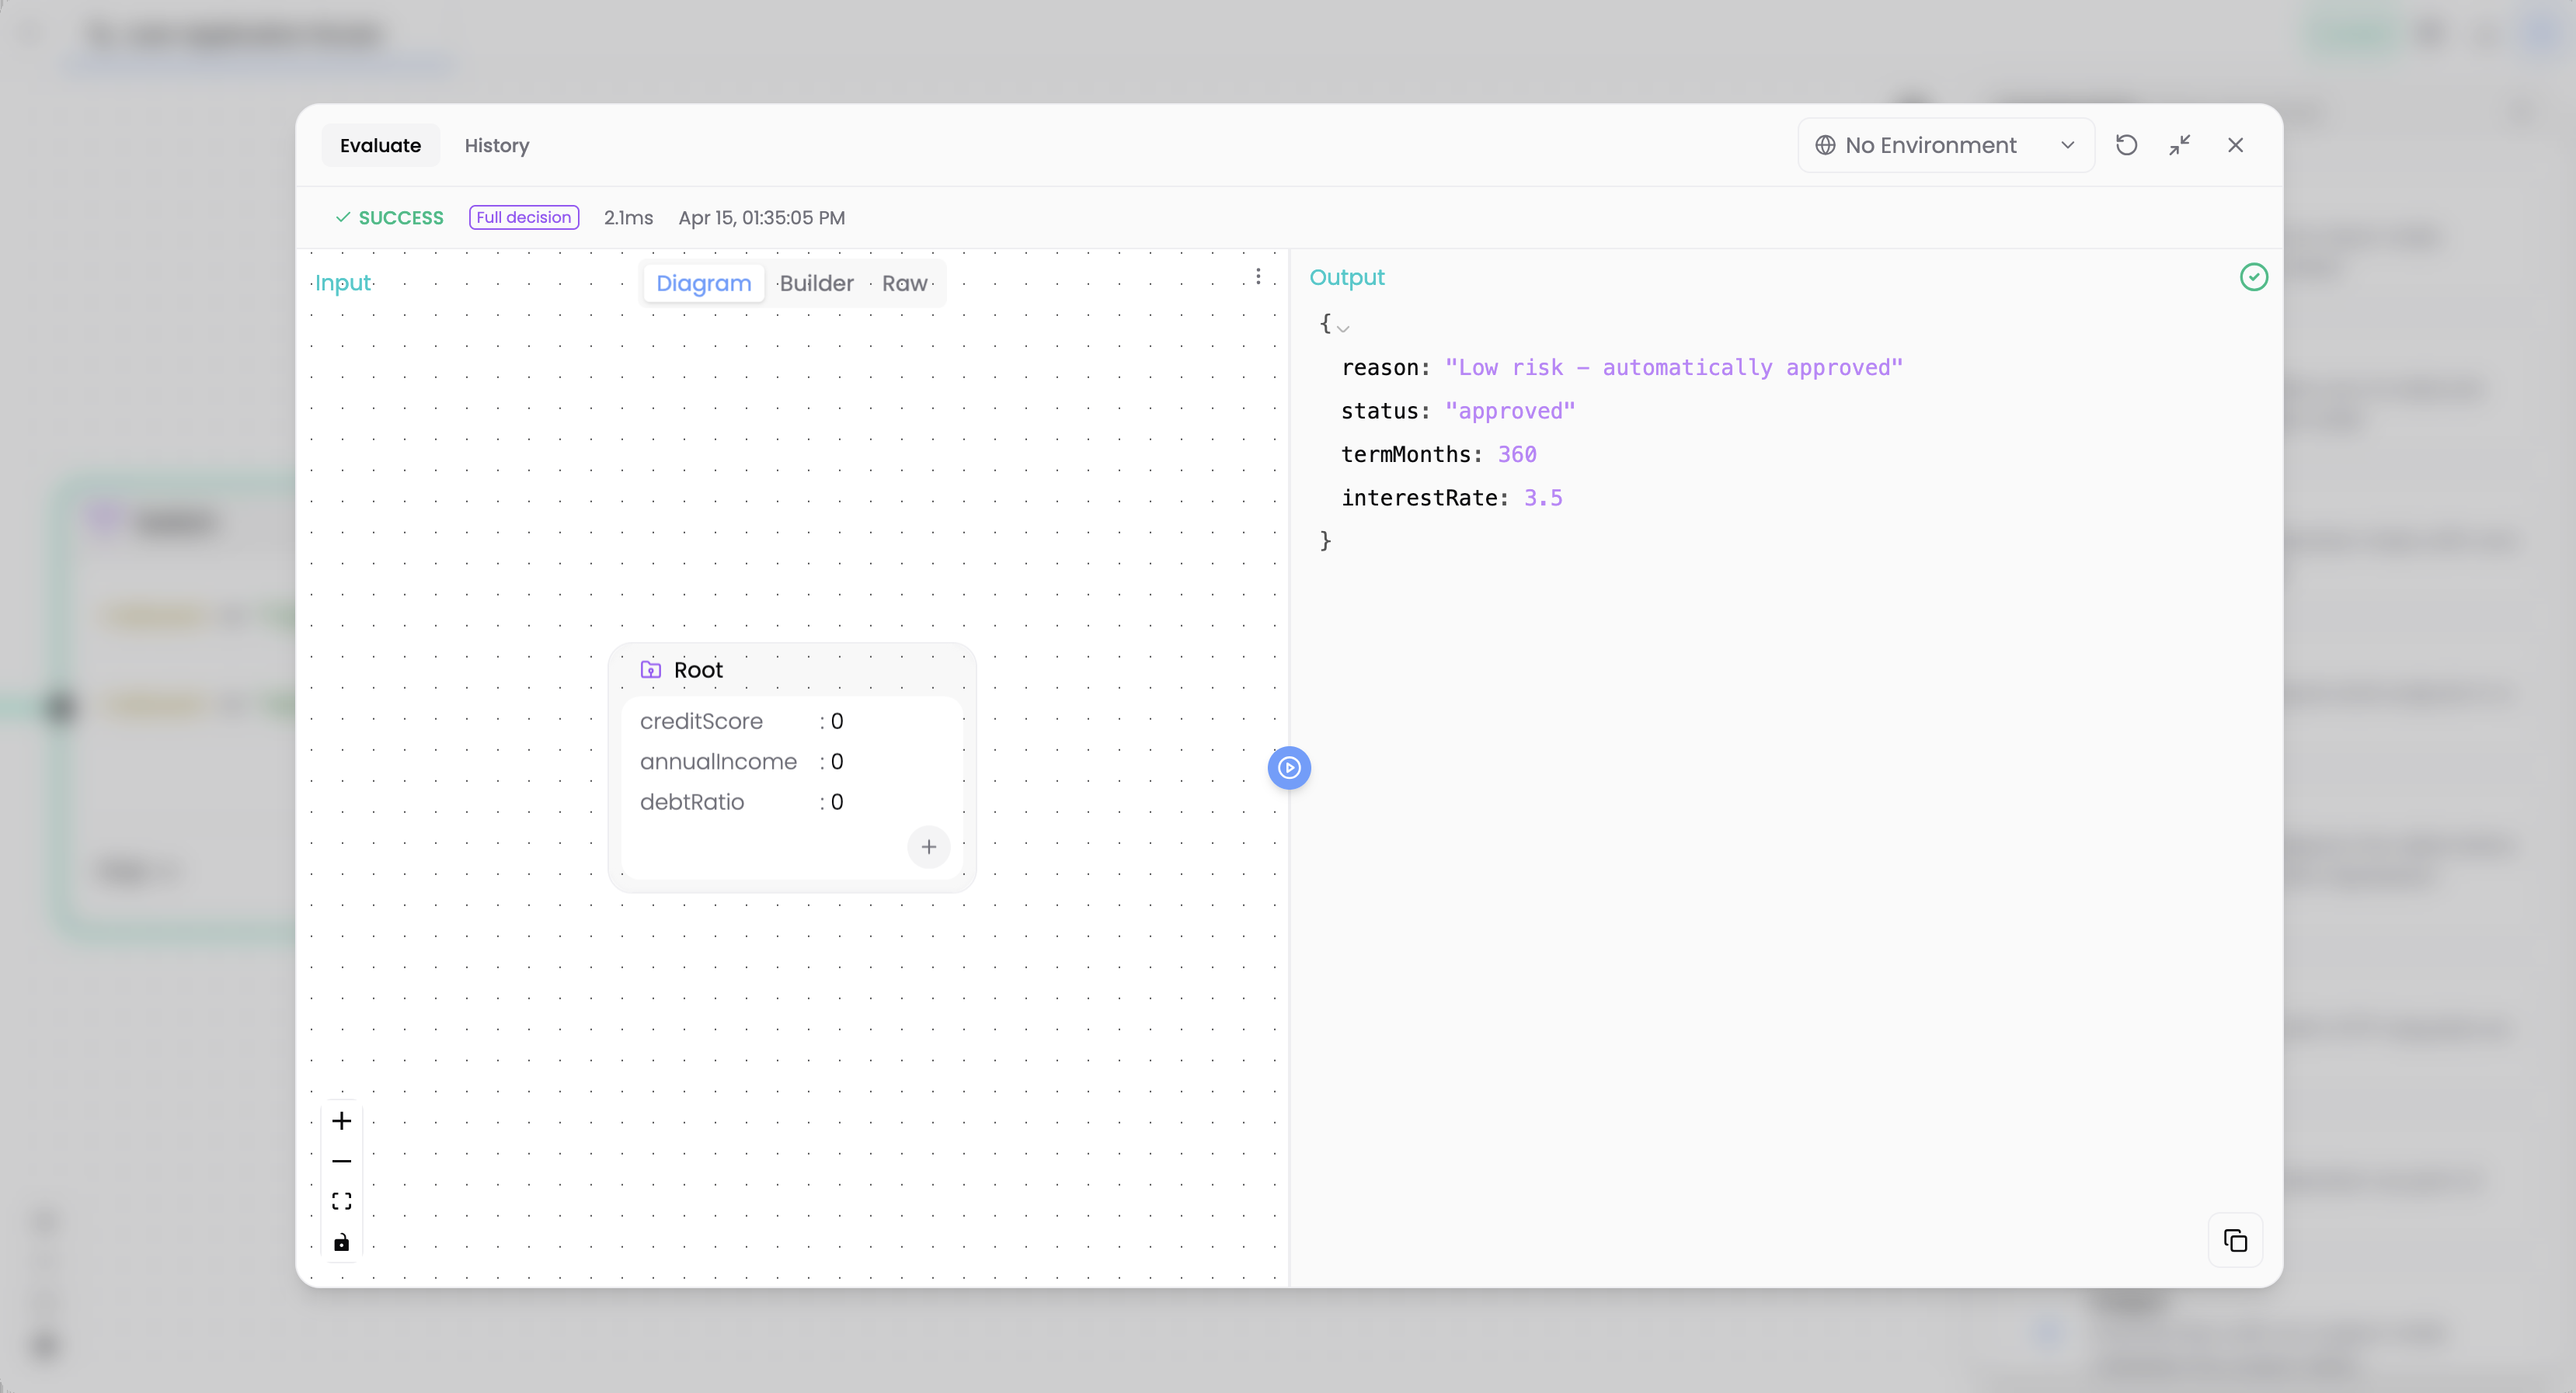Select the Evaluate tab
The height and width of the screenshot is (1393, 2576).
point(380,145)
